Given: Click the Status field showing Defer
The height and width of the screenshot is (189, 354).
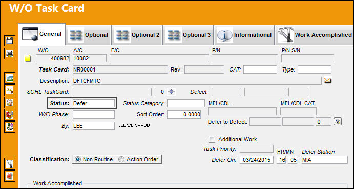Looking at the screenshot, I should (x=93, y=104).
